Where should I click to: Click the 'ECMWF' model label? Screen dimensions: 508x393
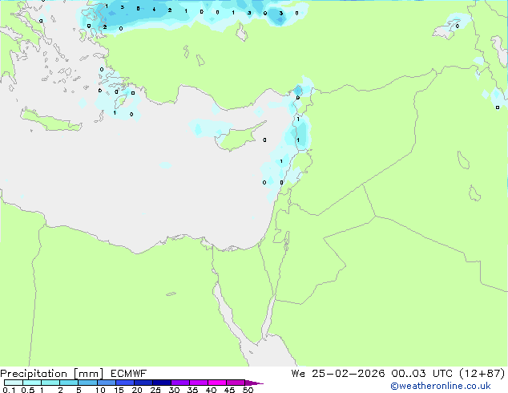129,374
